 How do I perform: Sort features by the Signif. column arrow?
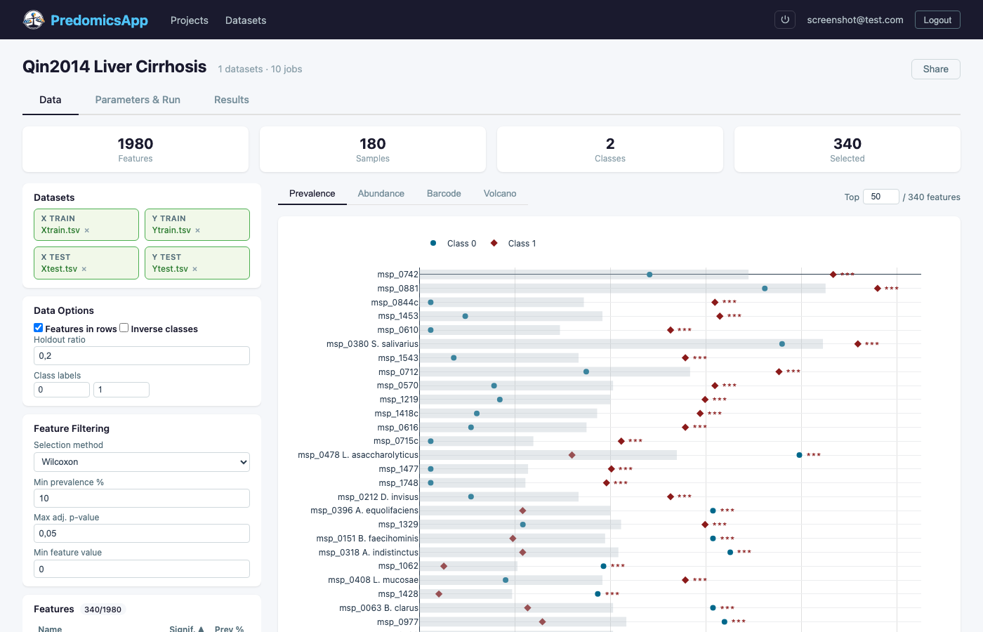[202, 628]
